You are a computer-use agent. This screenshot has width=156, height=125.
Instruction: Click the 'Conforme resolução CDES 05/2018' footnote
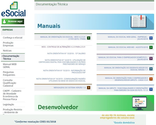point(35,122)
